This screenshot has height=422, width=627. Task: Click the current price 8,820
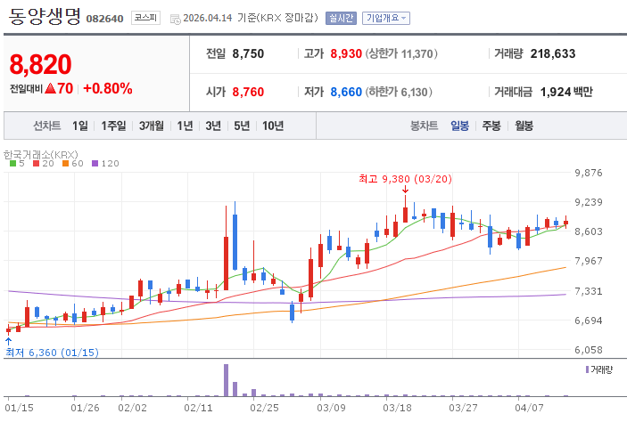pos(40,64)
